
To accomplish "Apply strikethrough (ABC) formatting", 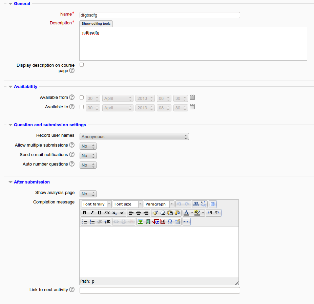I will 107,213.
